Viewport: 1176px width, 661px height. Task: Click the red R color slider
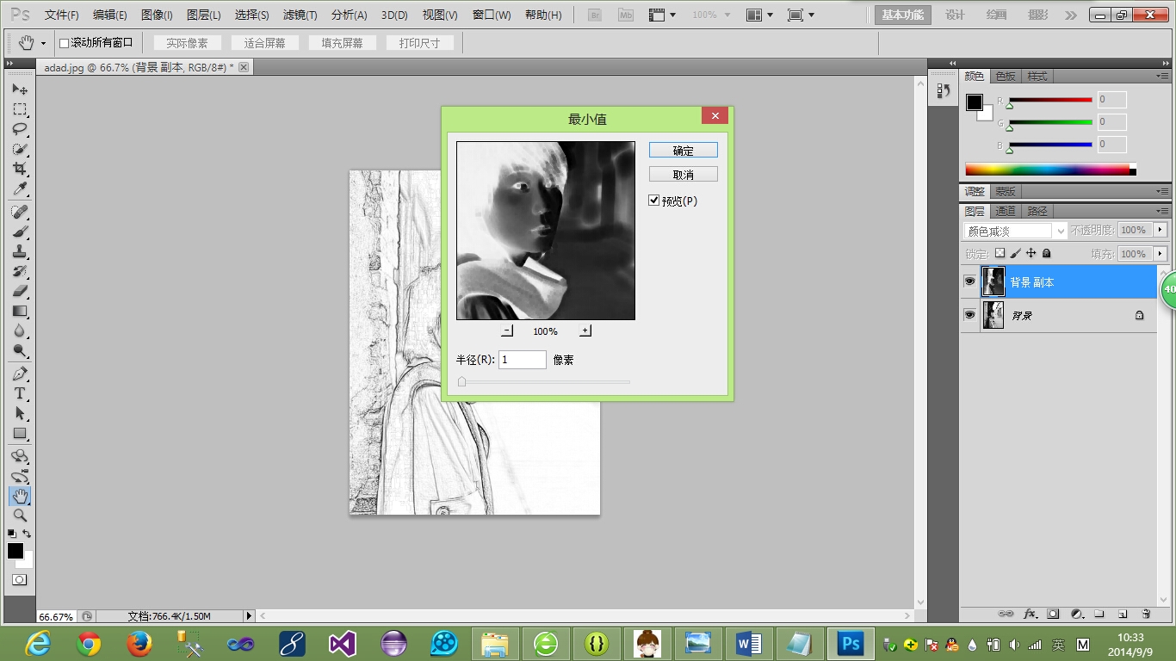pos(1050,100)
